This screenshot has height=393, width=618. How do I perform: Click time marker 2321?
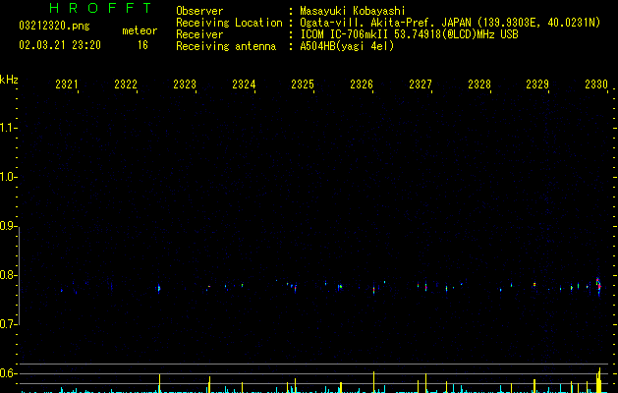[67, 84]
